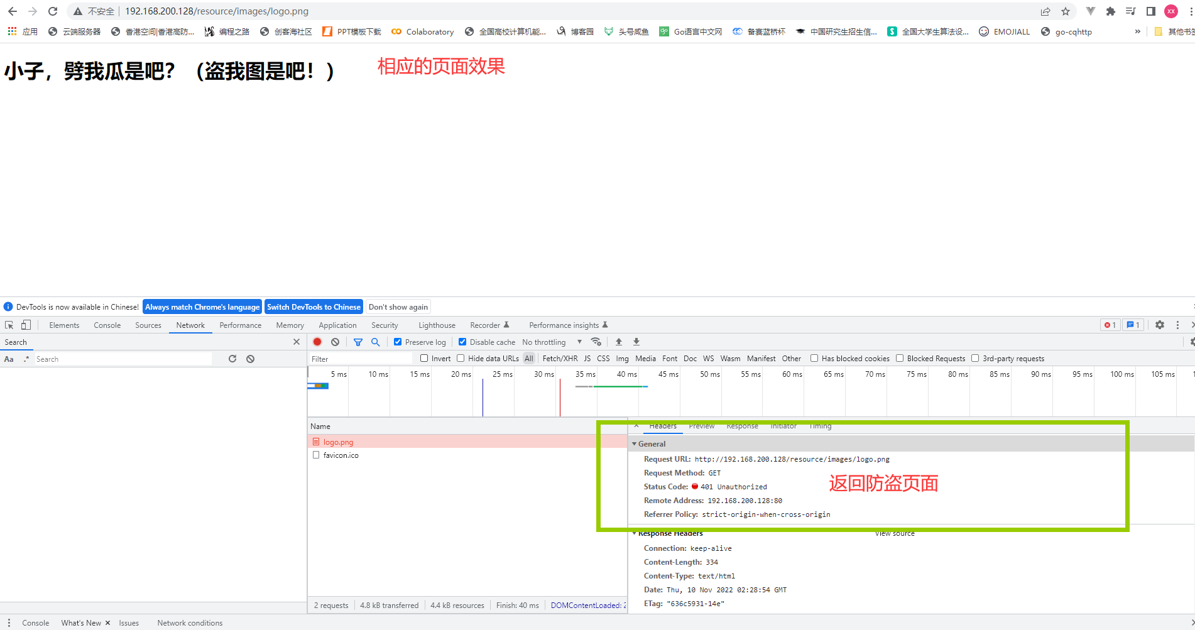
Task: Bookmark this page with the star
Action: click(1066, 11)
